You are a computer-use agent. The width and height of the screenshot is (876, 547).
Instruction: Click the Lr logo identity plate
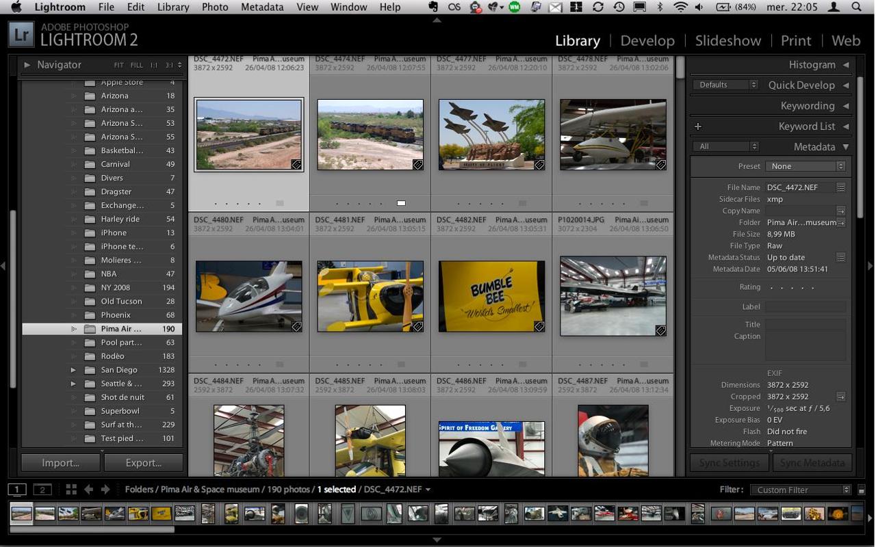point(22,34)
